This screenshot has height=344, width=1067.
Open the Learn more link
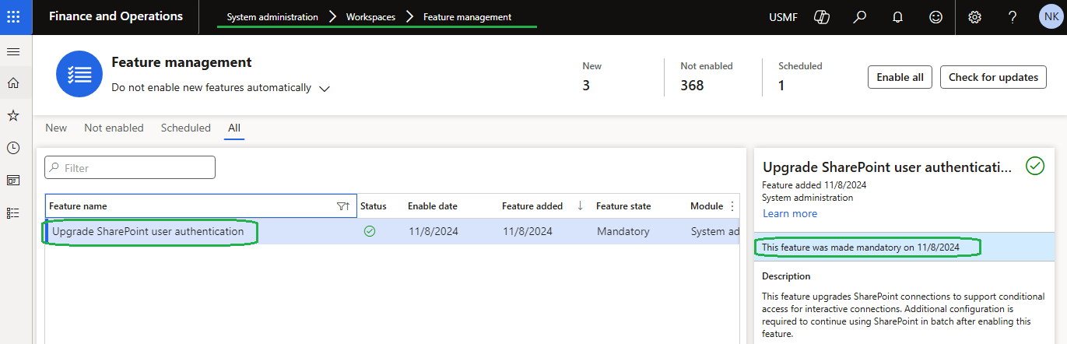click(x=790, y=213)
